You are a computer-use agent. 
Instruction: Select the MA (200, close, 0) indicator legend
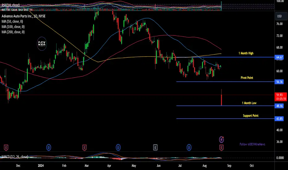point(13,32)
